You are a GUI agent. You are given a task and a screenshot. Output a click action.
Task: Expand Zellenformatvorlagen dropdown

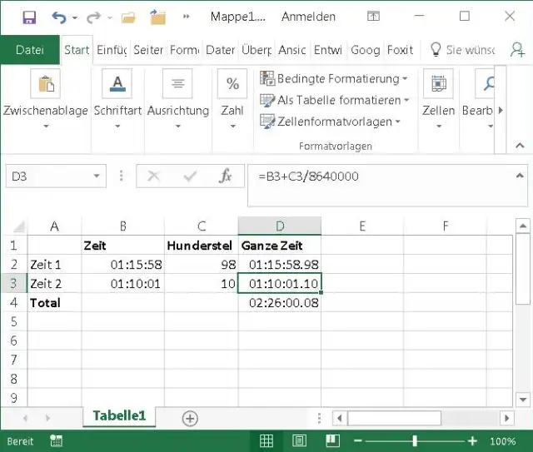pyautogui.click(x=398, y=122)
